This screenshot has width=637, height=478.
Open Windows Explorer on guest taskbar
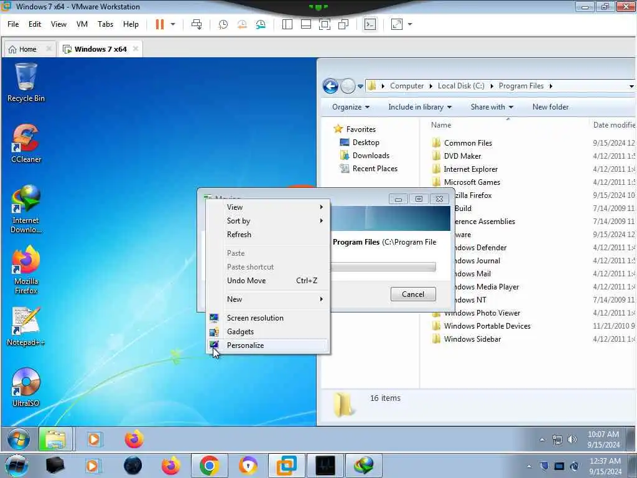(x=55, y=439)
